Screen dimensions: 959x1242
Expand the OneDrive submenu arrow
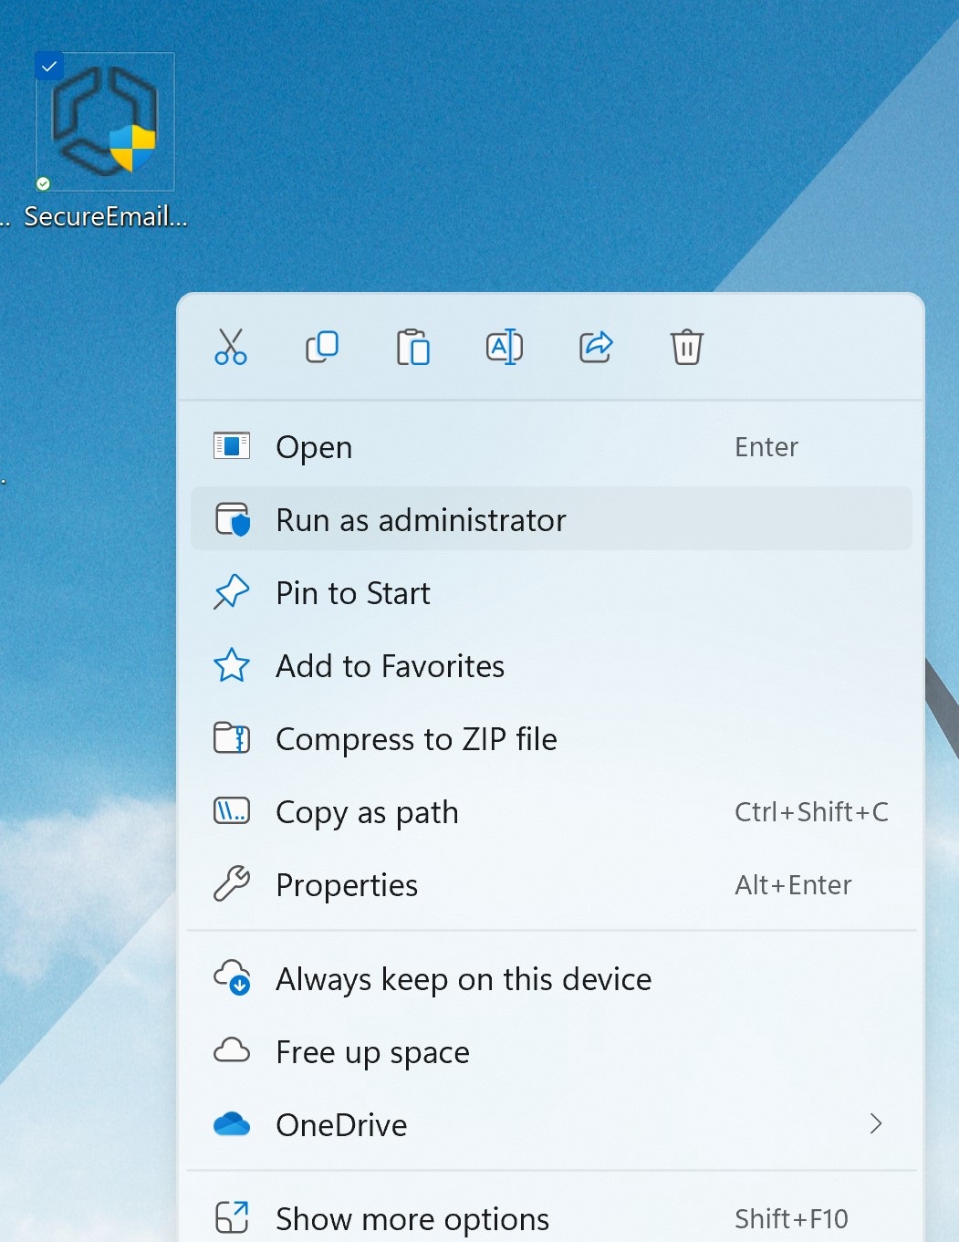click(876, 1124)
